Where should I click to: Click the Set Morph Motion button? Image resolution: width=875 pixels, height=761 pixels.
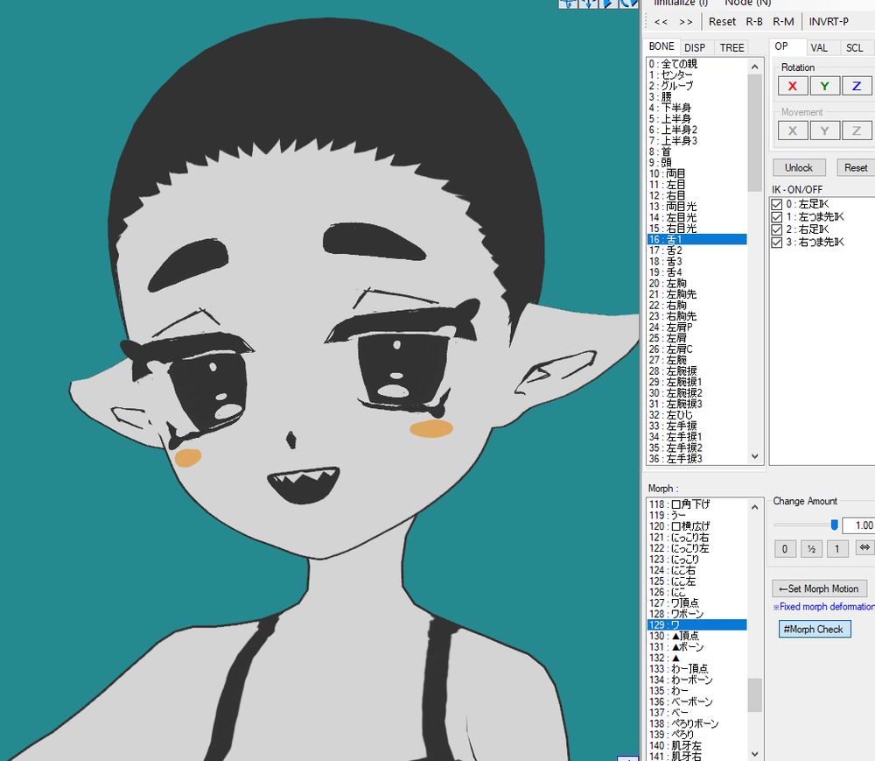point(819,588)
